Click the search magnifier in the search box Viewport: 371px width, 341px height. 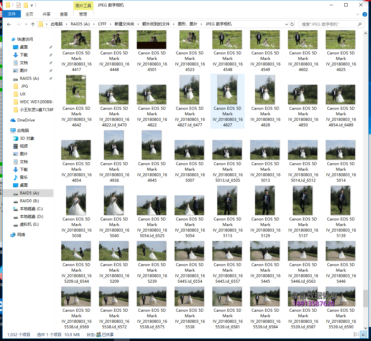pyautogui.click(x=360, y=24)
